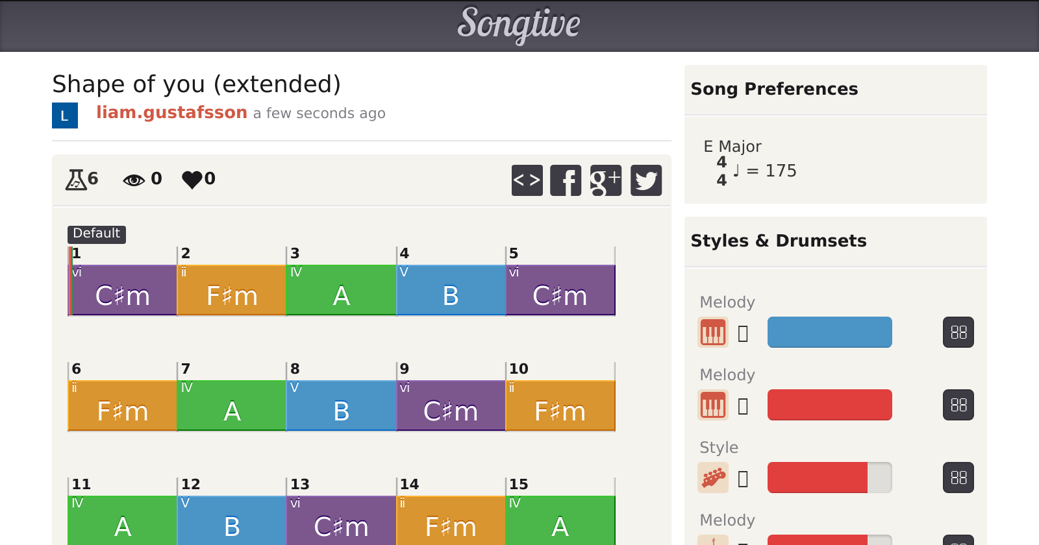Image resolution: width=1039 pixels, height=545 pixels.
Task: Toggle the small box beside the blue Melody piano
Action: [x=744, y=333]
